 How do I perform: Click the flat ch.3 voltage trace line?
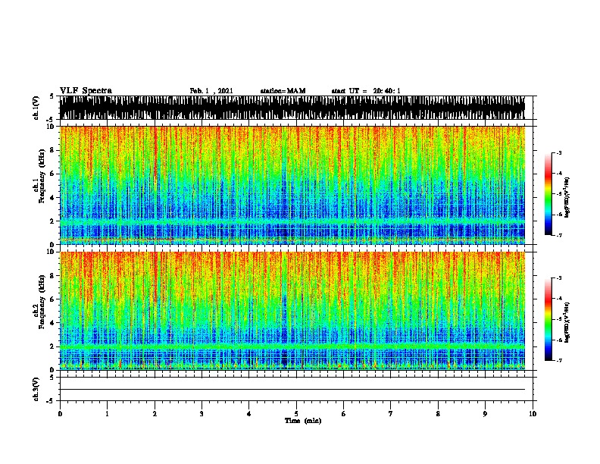click(292, 390)
